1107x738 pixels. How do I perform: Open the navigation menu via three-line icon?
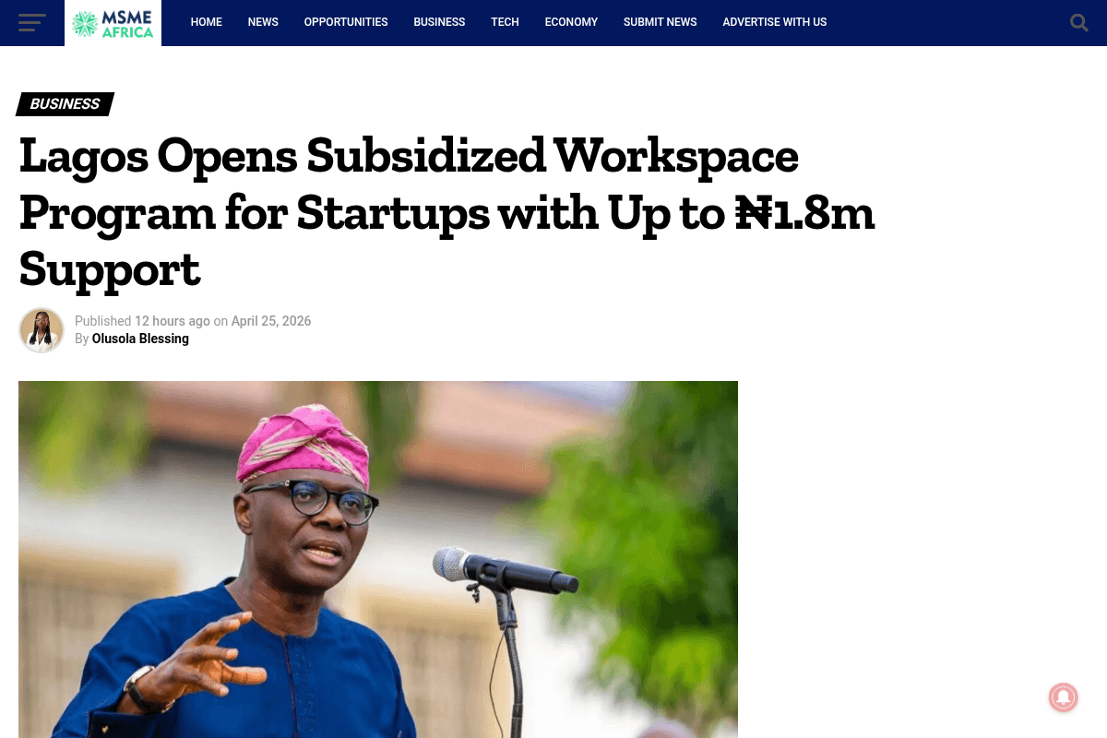[x=31, y=22]
